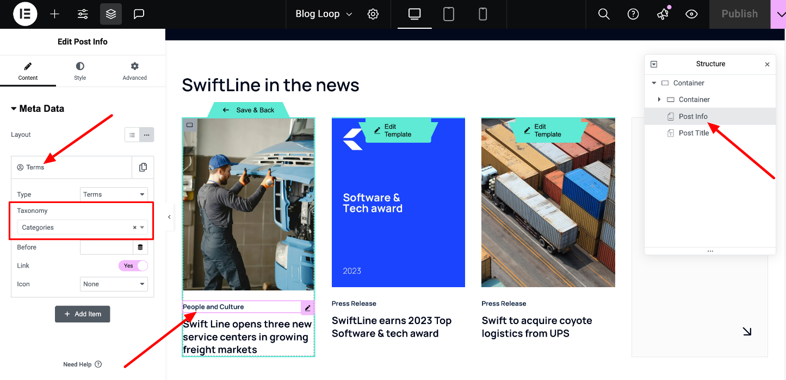Screen dimensions: 786x380
Task: Select default list layout icon
Action: click(132, 135)
